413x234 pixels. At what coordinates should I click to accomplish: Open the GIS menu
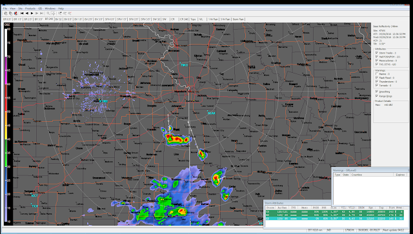coord(40,8)
